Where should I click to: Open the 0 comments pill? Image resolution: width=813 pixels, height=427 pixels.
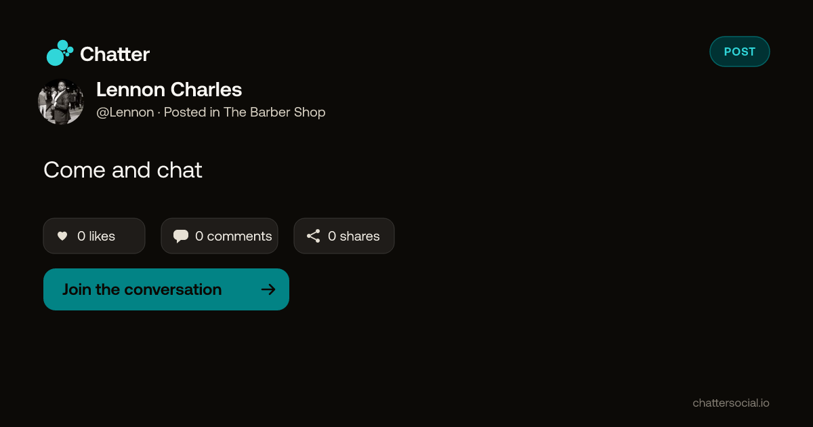click(220, 236)
